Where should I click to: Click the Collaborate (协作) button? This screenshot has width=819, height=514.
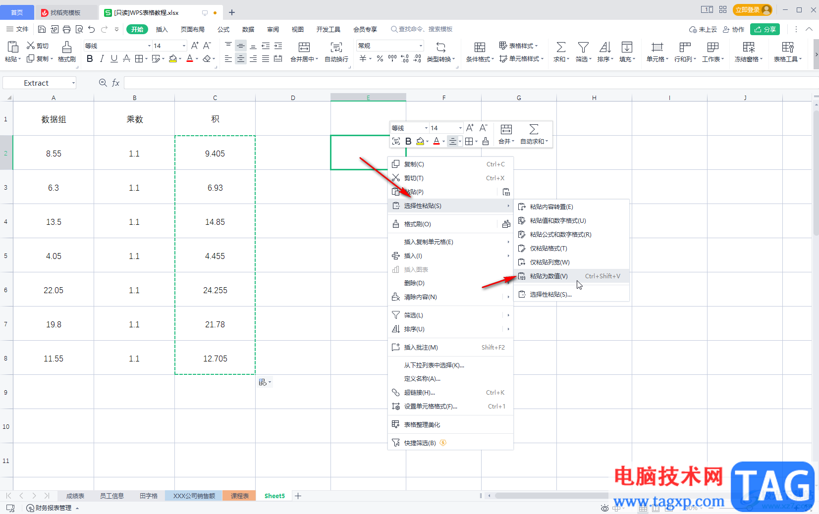point(734,29)
